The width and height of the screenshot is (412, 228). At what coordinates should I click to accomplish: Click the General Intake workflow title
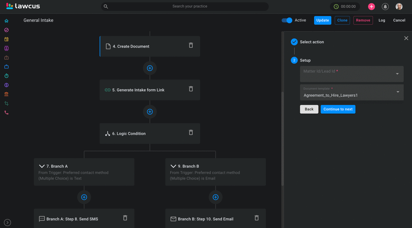pyautogui.click(x=38, y=20)
